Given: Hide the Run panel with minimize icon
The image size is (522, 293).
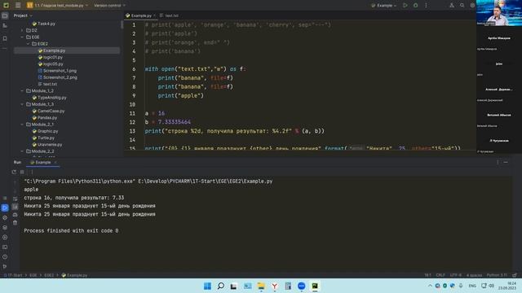Looking at the screenshot, I should point(506,162).
